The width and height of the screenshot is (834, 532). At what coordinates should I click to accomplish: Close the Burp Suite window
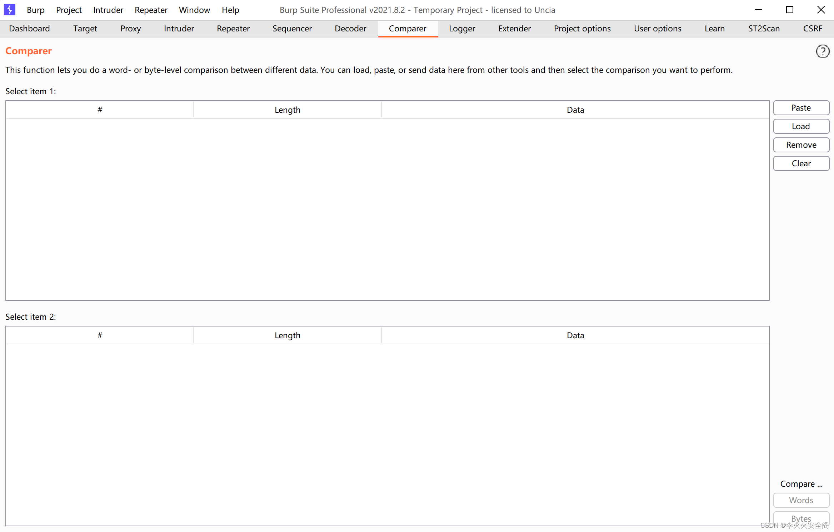click(x=821, y=10)
